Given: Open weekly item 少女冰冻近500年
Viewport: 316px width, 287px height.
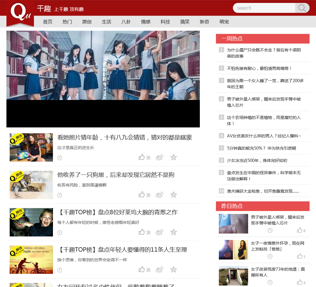Looking at the screenshot, I should click(257, 160).
